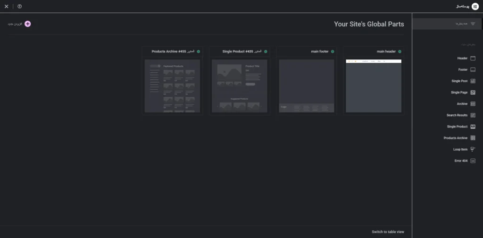Click the Error 404 sidebar icon
483x238 pixels.
tap(473, 161)
